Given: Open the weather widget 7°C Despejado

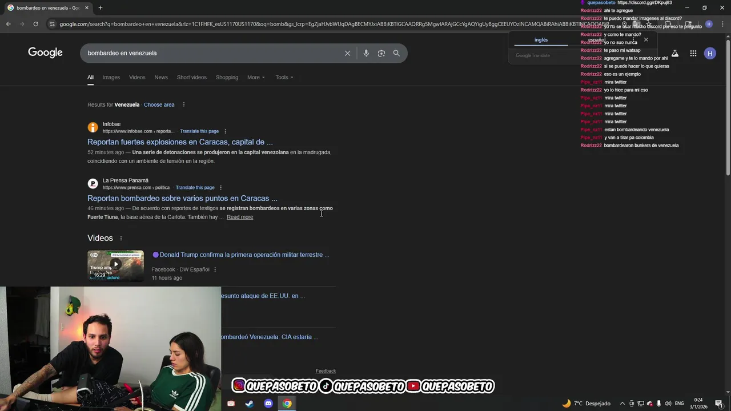Looking at the screenshot, I should (586, 404).
